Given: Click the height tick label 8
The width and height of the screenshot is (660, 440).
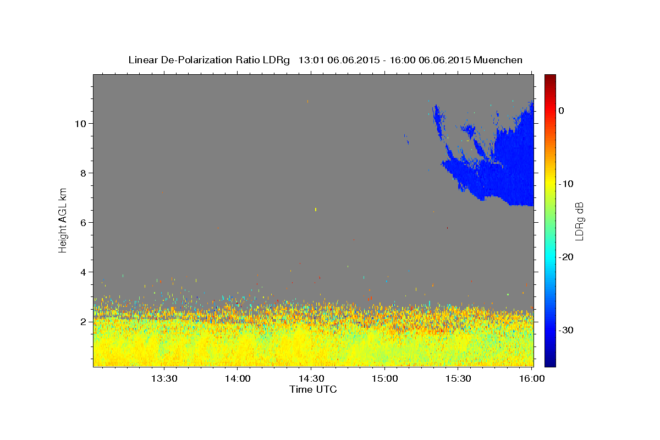Looking at the screenshot, I should [x=84, y=173].
